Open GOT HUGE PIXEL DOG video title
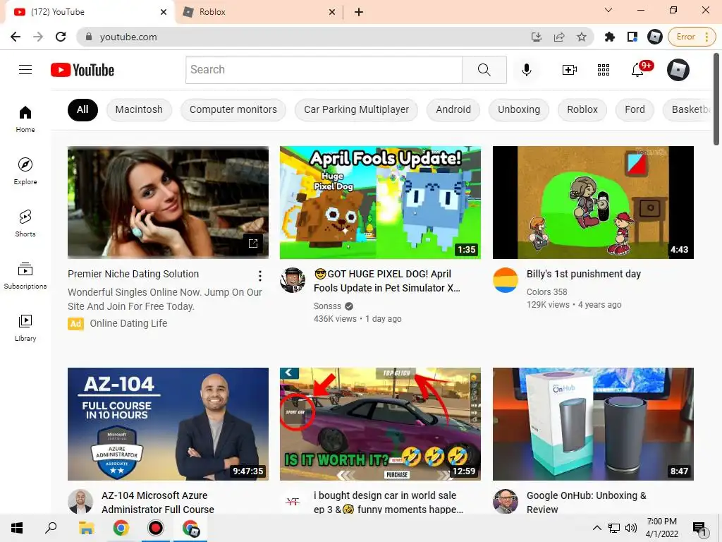Image resolution: width=722 pixels, height=542 pixels. click(x=387, y=281)
